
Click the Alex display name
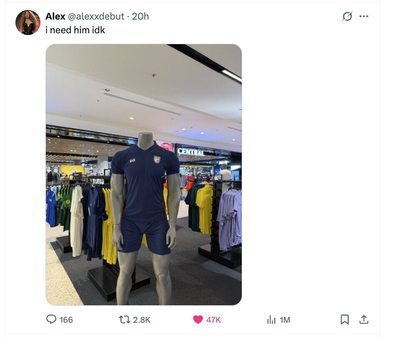55,16
